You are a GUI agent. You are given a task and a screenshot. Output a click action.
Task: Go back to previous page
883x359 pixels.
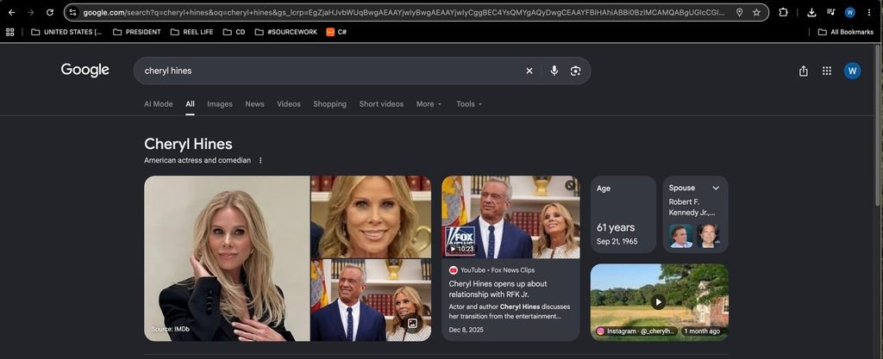click(11, 12)
